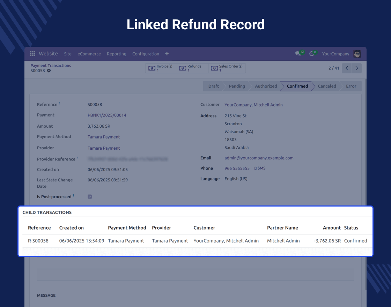Open the Reporting menu
The height and width of the screenshot is (307, 391).
[x=117, y=54]
